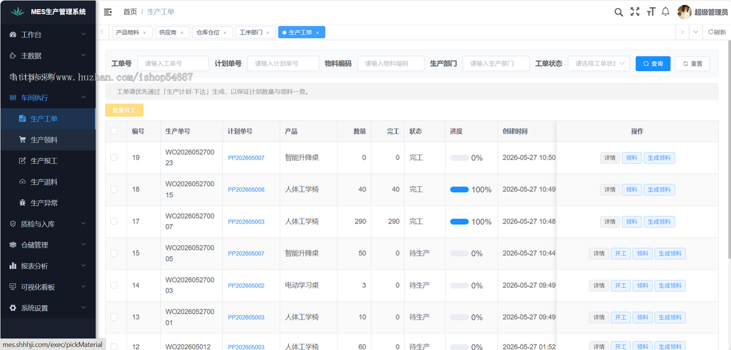This screenshot has width=731, height=350.
Task: Click the administrator avatar picture
Action: (x=685, y=12)
